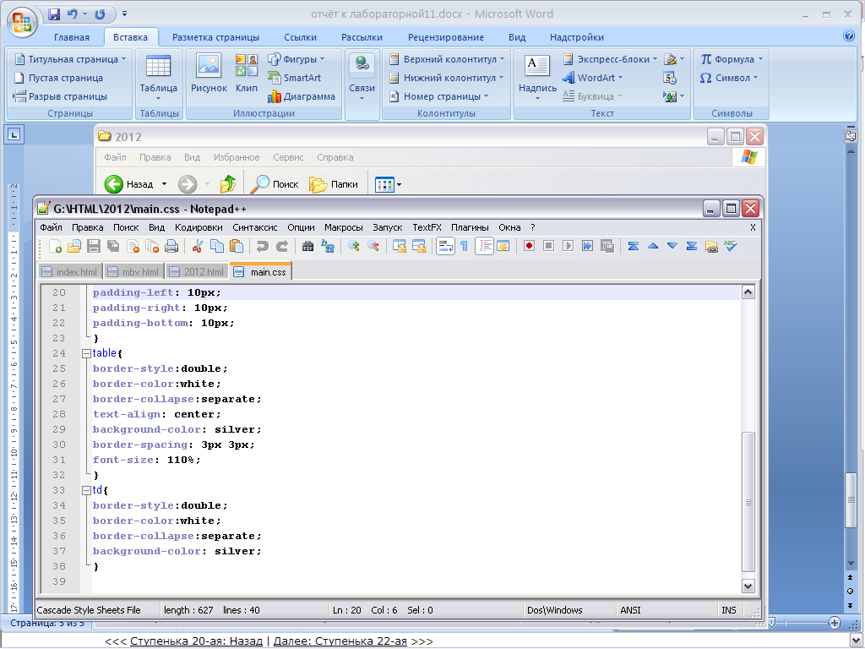Click the New file icon in Notepad++

click(x=55, y=246)
